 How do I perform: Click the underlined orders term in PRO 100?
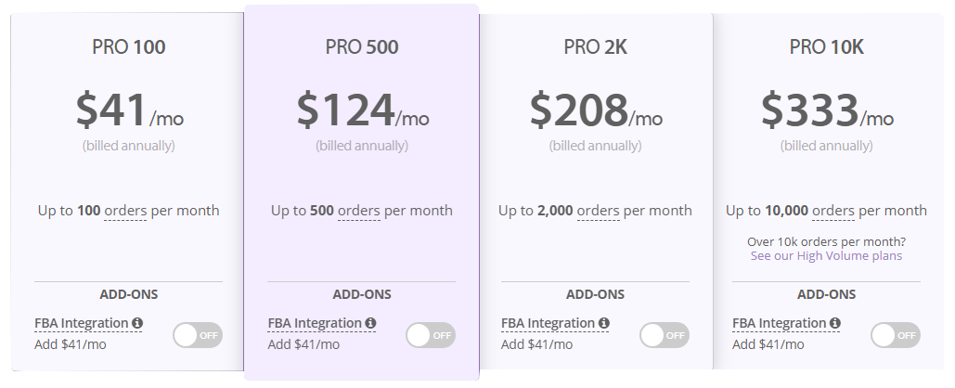tap(125, 211)
